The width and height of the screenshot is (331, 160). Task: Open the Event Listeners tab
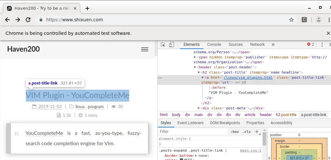pos(190,123)
